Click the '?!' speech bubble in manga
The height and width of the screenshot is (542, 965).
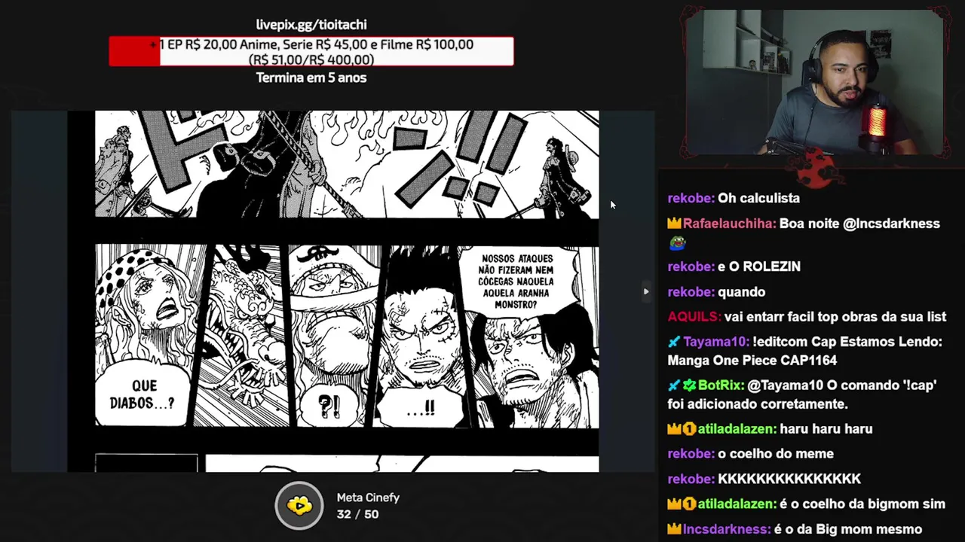[329, 407]
